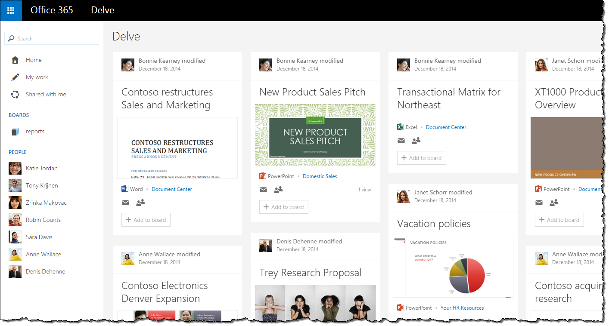Click PowerPoint icon on XT1000 Product Overview card
The image size is (609, 326).
click(538, 189)
